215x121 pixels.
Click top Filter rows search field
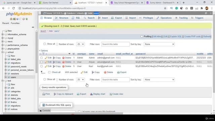pyautogui.click(x=116, y=44)
